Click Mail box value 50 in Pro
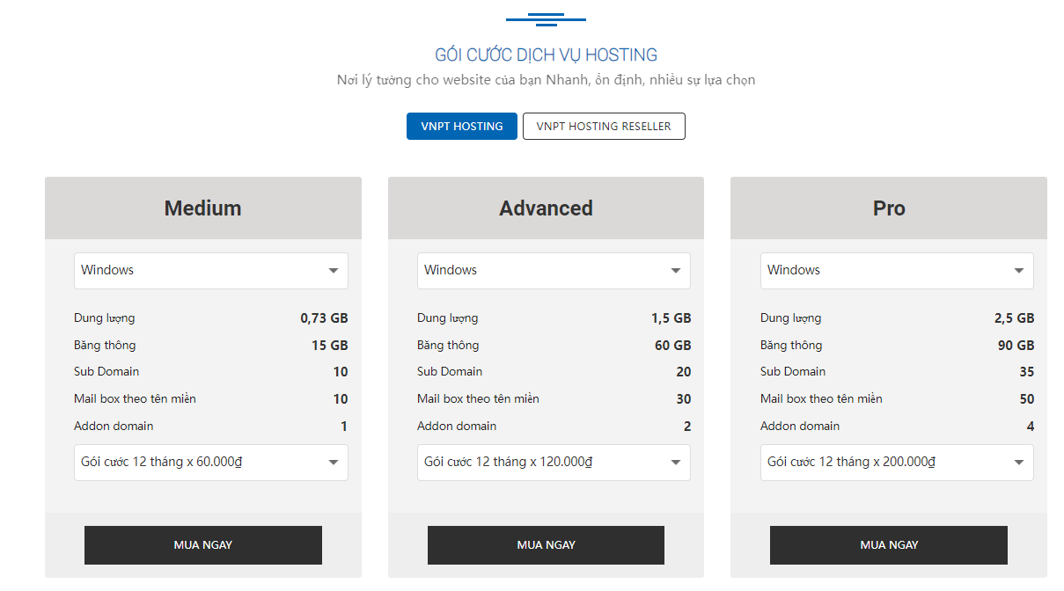Screen dimensions: 1064x591 (1026, 399)
